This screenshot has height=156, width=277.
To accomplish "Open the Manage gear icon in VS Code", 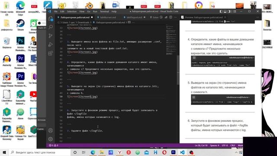I will (51, 139).
